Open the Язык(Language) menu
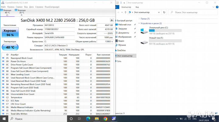This screenshot has width=219, height=122. coord(52,7)
